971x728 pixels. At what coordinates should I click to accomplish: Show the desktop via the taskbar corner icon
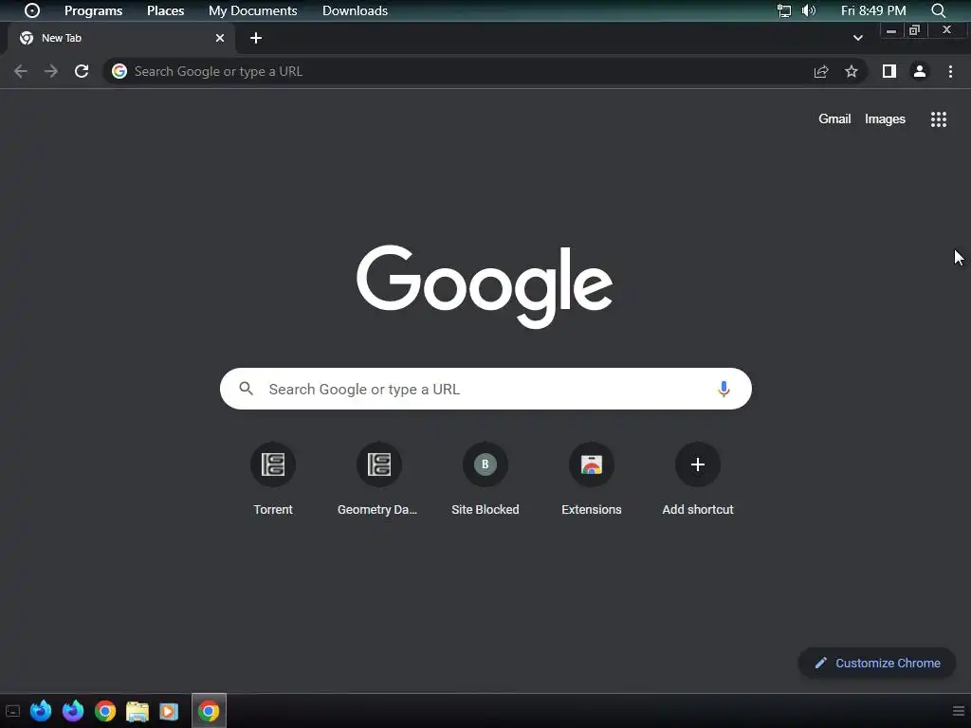coord(12,711)
